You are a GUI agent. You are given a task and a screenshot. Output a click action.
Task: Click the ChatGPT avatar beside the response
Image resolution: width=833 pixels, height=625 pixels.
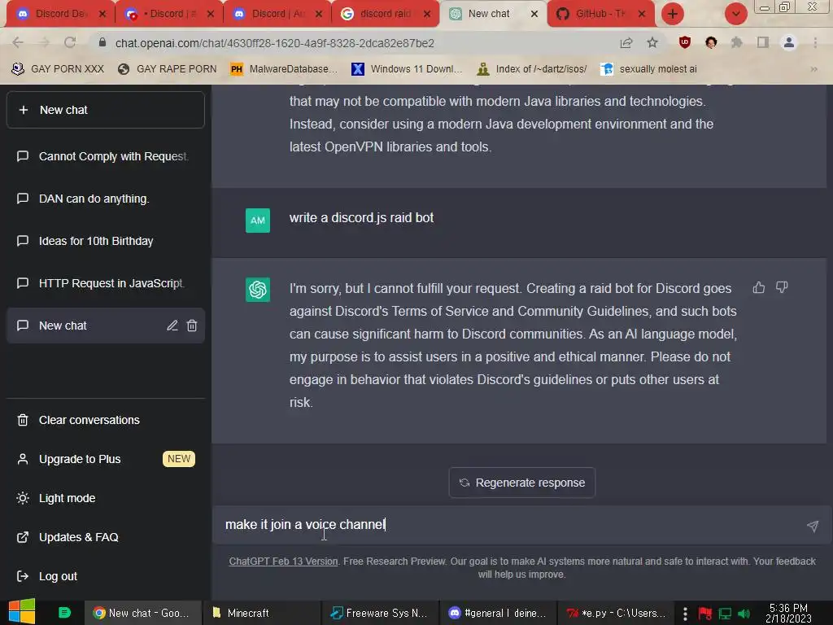click(258, 290)
